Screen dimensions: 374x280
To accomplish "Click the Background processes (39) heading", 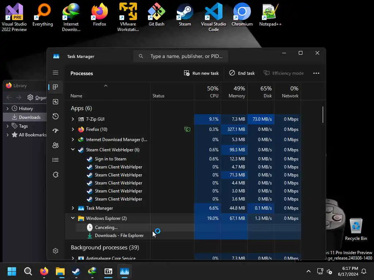I will pos(105,248).
